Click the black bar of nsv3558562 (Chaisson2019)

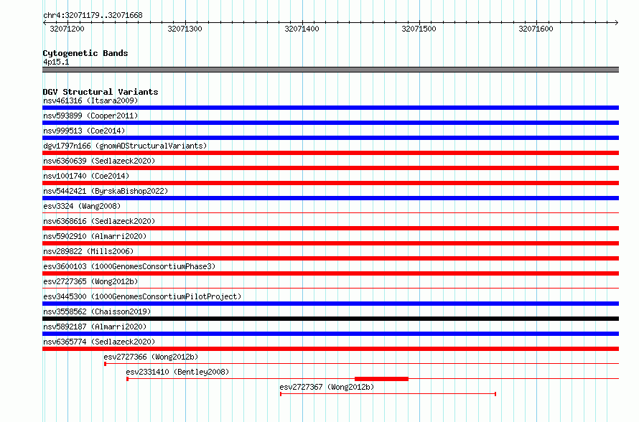330,319
